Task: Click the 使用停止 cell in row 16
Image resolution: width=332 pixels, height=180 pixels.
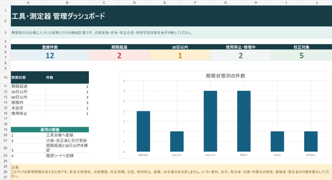Action: 28,114
